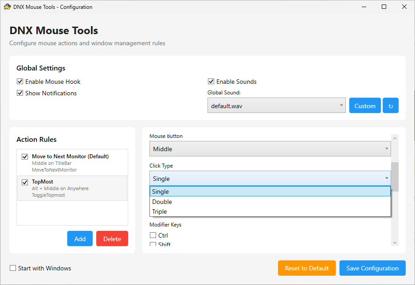The width and height of the screenshot is (415, 285).
Task: Click the refresh sounds icon button
Action: [390, 106]
